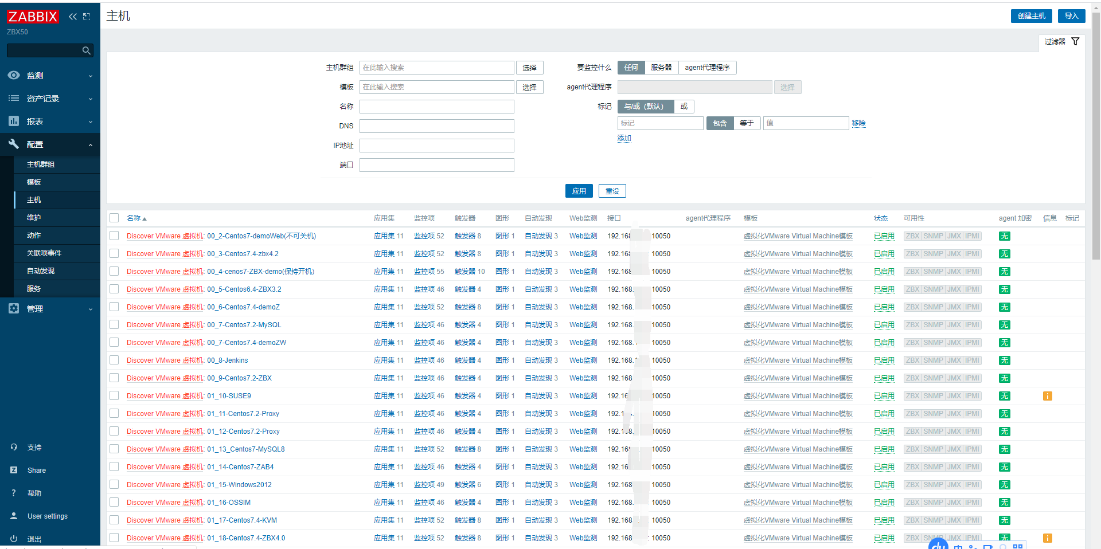Viewport: 1101px width, 549px height.
Task: Click the 创建主机 button
Action: point(1031,16)
